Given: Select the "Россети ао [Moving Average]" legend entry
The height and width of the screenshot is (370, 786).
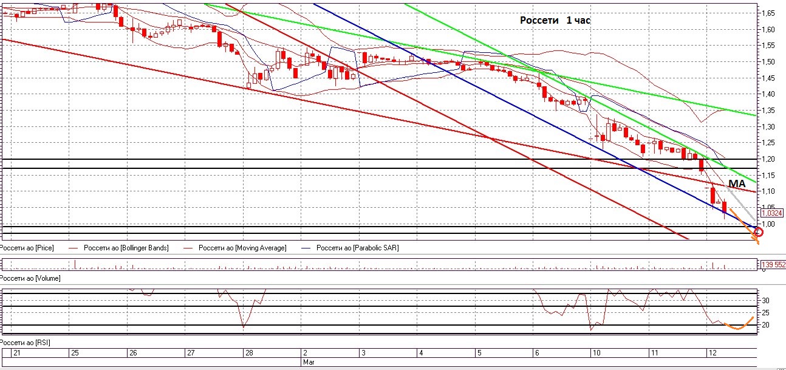Looking at the screenshot, I should pyautogui.click(x=242, y=248).
